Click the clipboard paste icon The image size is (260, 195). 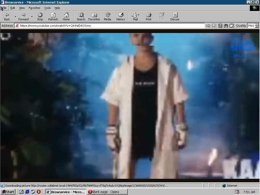point(232,26)
